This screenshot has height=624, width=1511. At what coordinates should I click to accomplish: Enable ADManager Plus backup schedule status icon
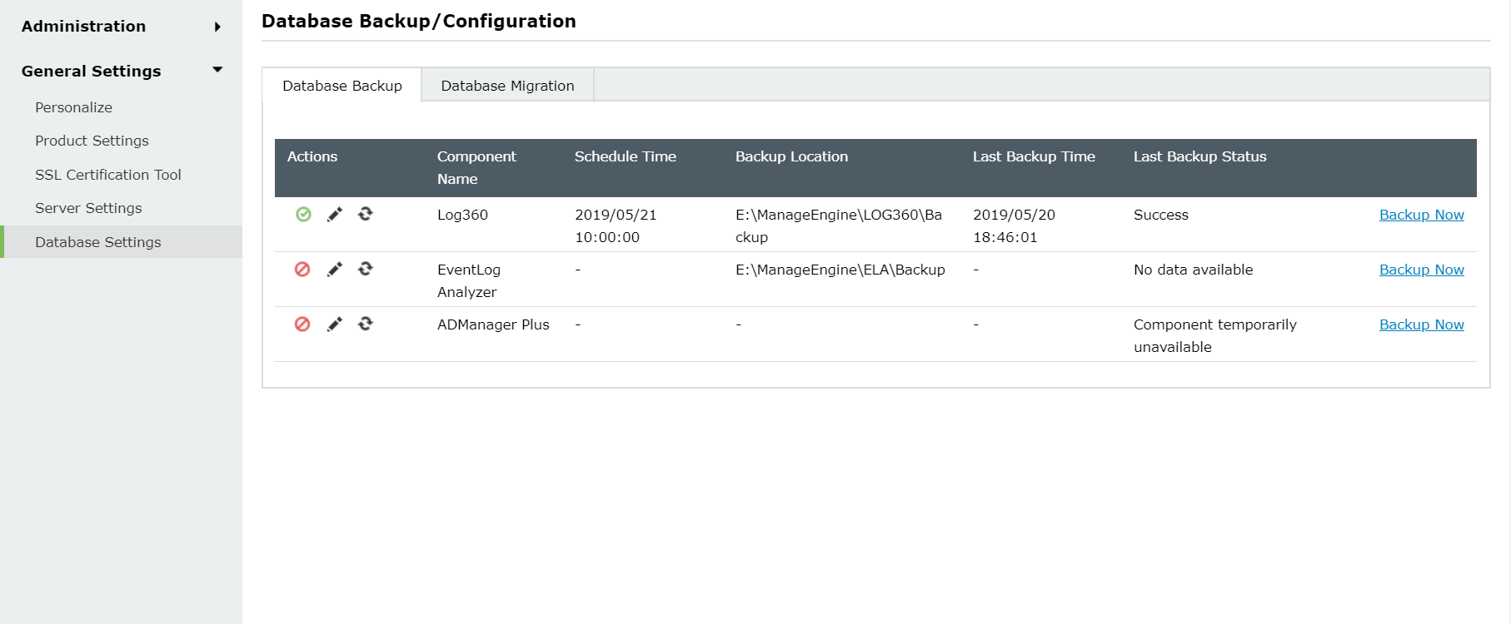point(302,324)
